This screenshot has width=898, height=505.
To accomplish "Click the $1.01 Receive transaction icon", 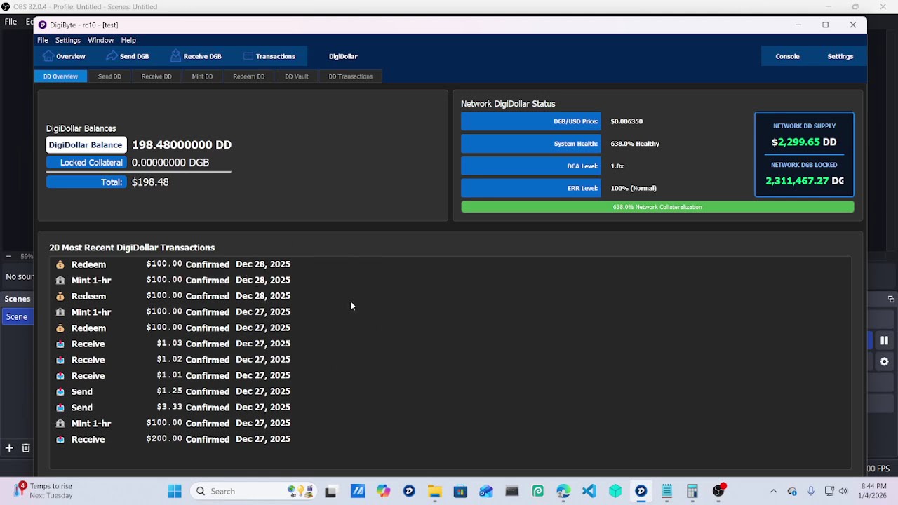I will (60, 376).
